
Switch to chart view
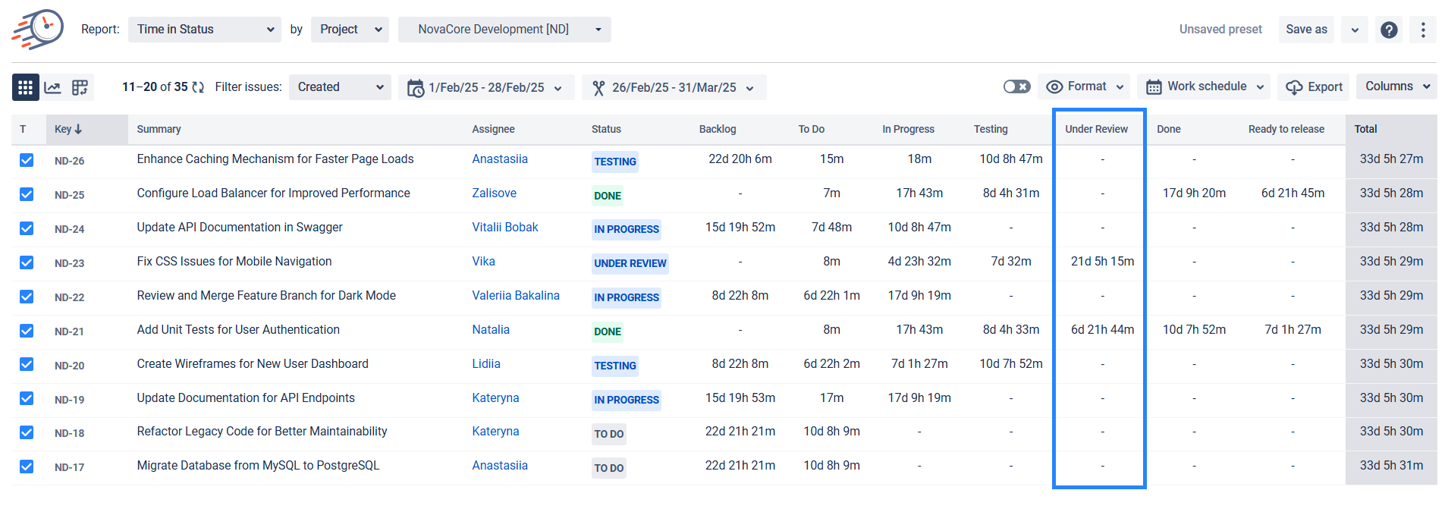pos(52,87)
